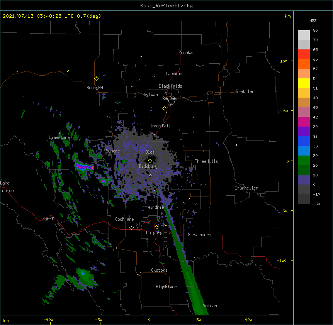Click the white asterisk marker east of Innisfail
This screenshot has height=325, width=333.
(194, 117)
